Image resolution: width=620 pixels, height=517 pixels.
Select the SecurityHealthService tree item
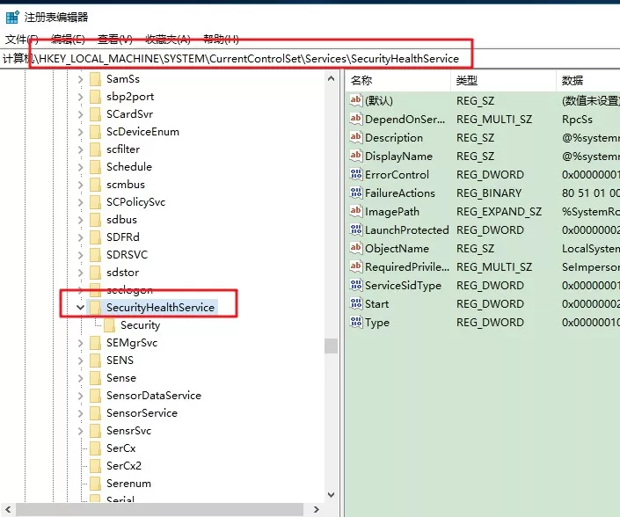click(x=160, y=307)
